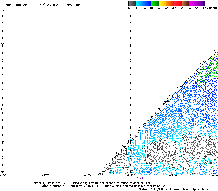Click the '>50 knots' legend label
Screen dimensions: 218x191
[x=209, y=8]
